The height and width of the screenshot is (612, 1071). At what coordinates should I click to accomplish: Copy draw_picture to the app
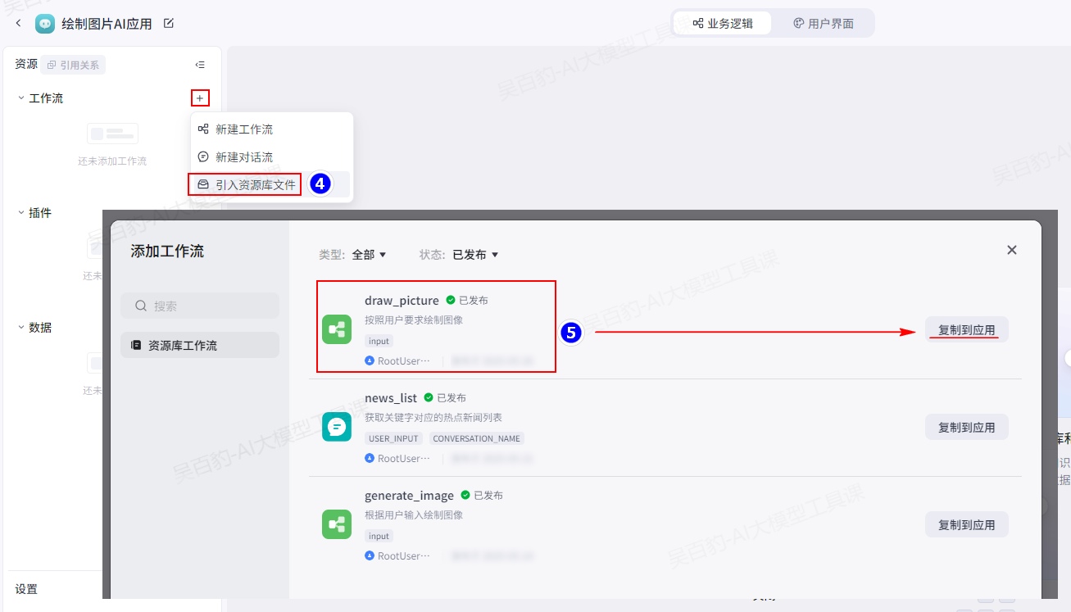point(966,330)
